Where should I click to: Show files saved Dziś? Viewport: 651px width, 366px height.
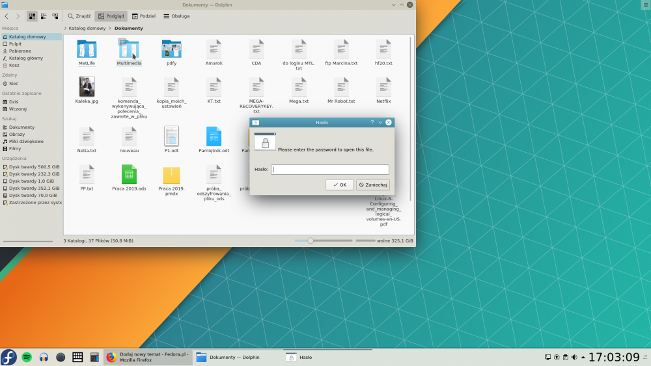click(x=31, y=101)
